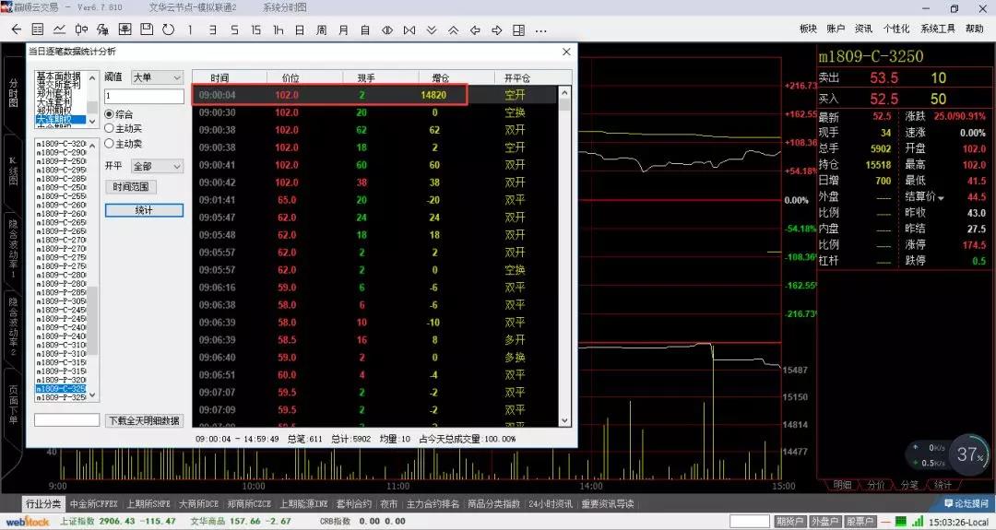Click the 下载全天明细数据 button
Viewport: 996px width, 530px height.
pos(144,420)
